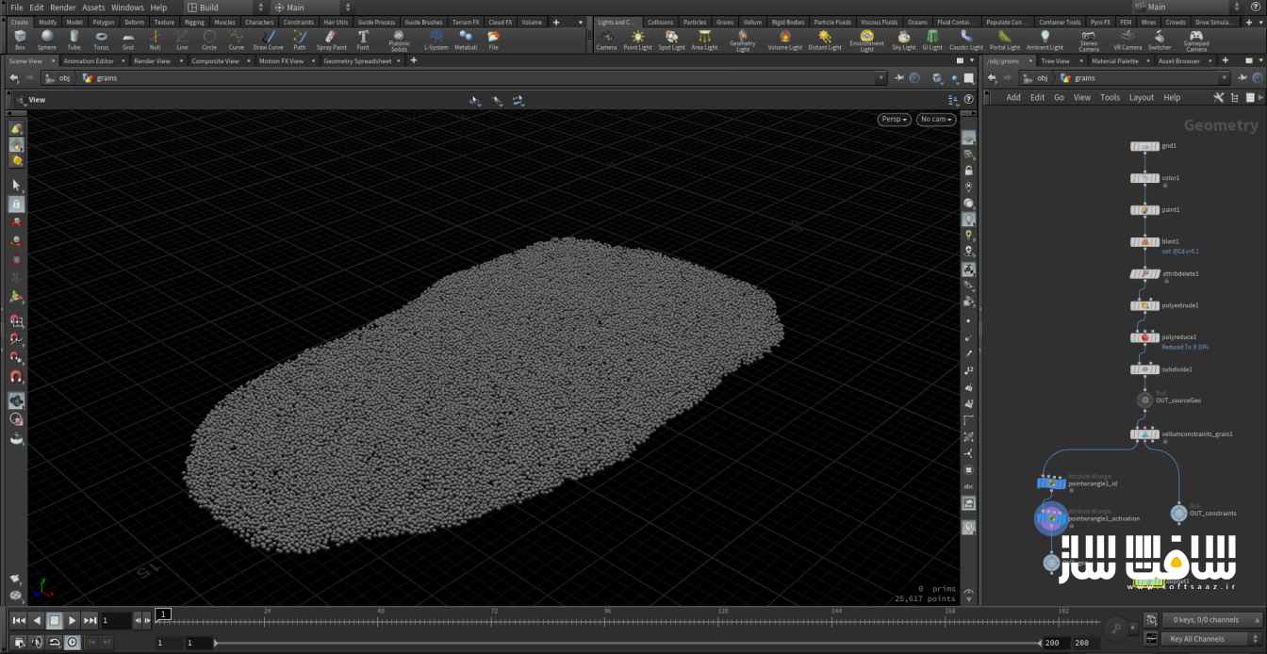Open the viewport help button
Viewport: 1267px width, 654px height.
click(969, 99)
